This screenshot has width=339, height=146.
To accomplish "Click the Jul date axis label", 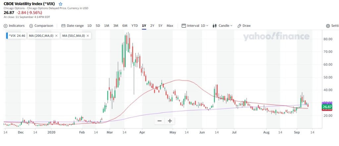I will [234, 132].
